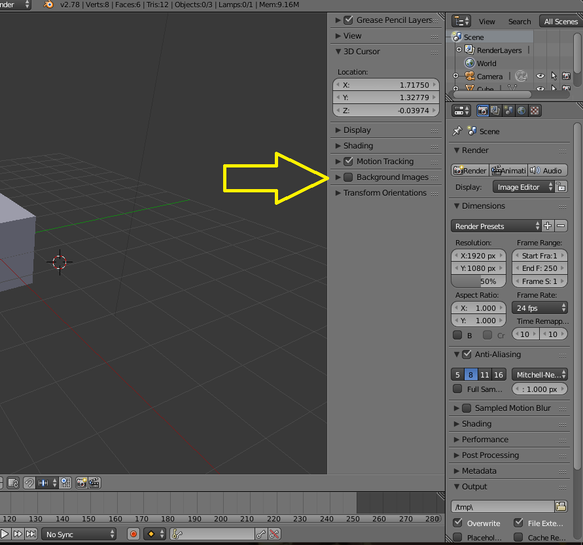Open the 24 fps frame rate dropdown
Viewport: 583px width, 545px height.
point(540,308)
